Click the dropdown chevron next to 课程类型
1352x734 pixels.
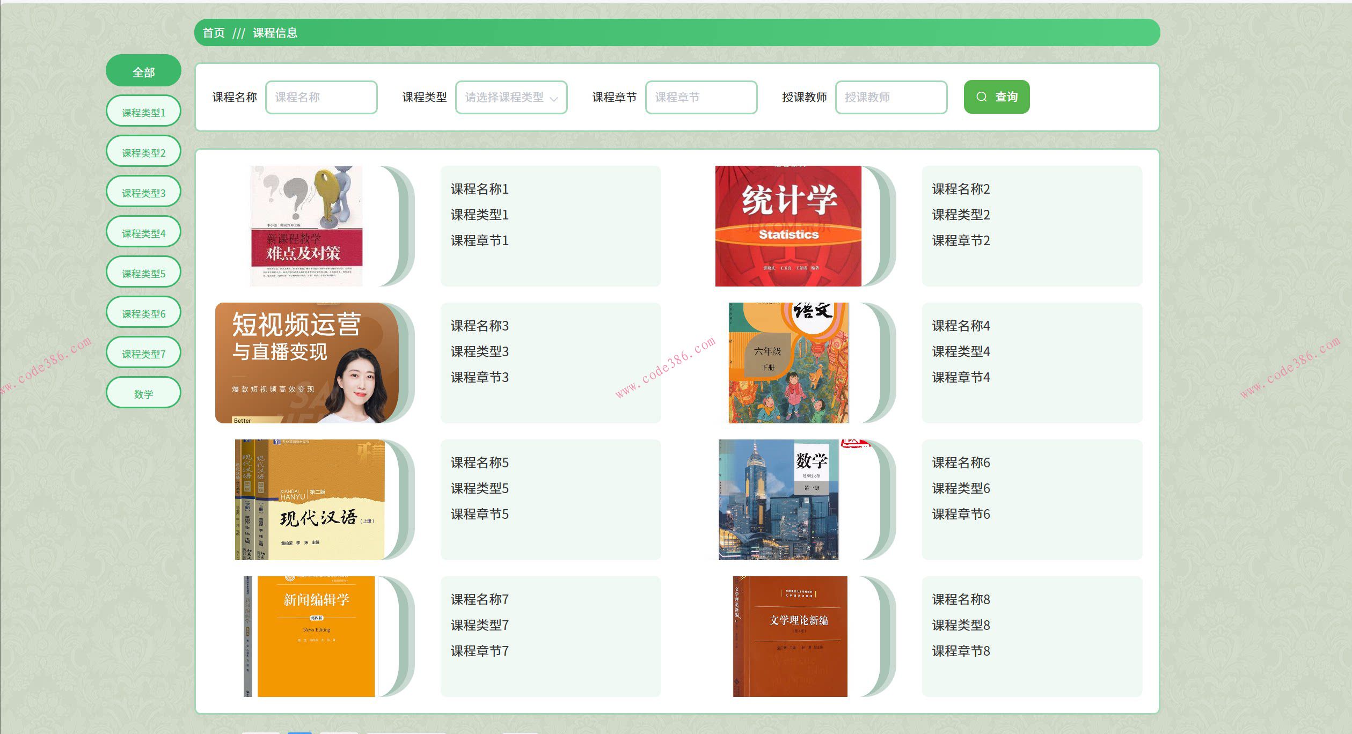pos(556,98)
